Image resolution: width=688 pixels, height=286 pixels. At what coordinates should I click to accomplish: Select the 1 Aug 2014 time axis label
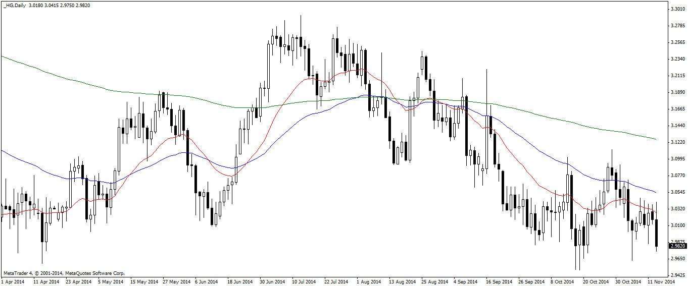point(369,281)
